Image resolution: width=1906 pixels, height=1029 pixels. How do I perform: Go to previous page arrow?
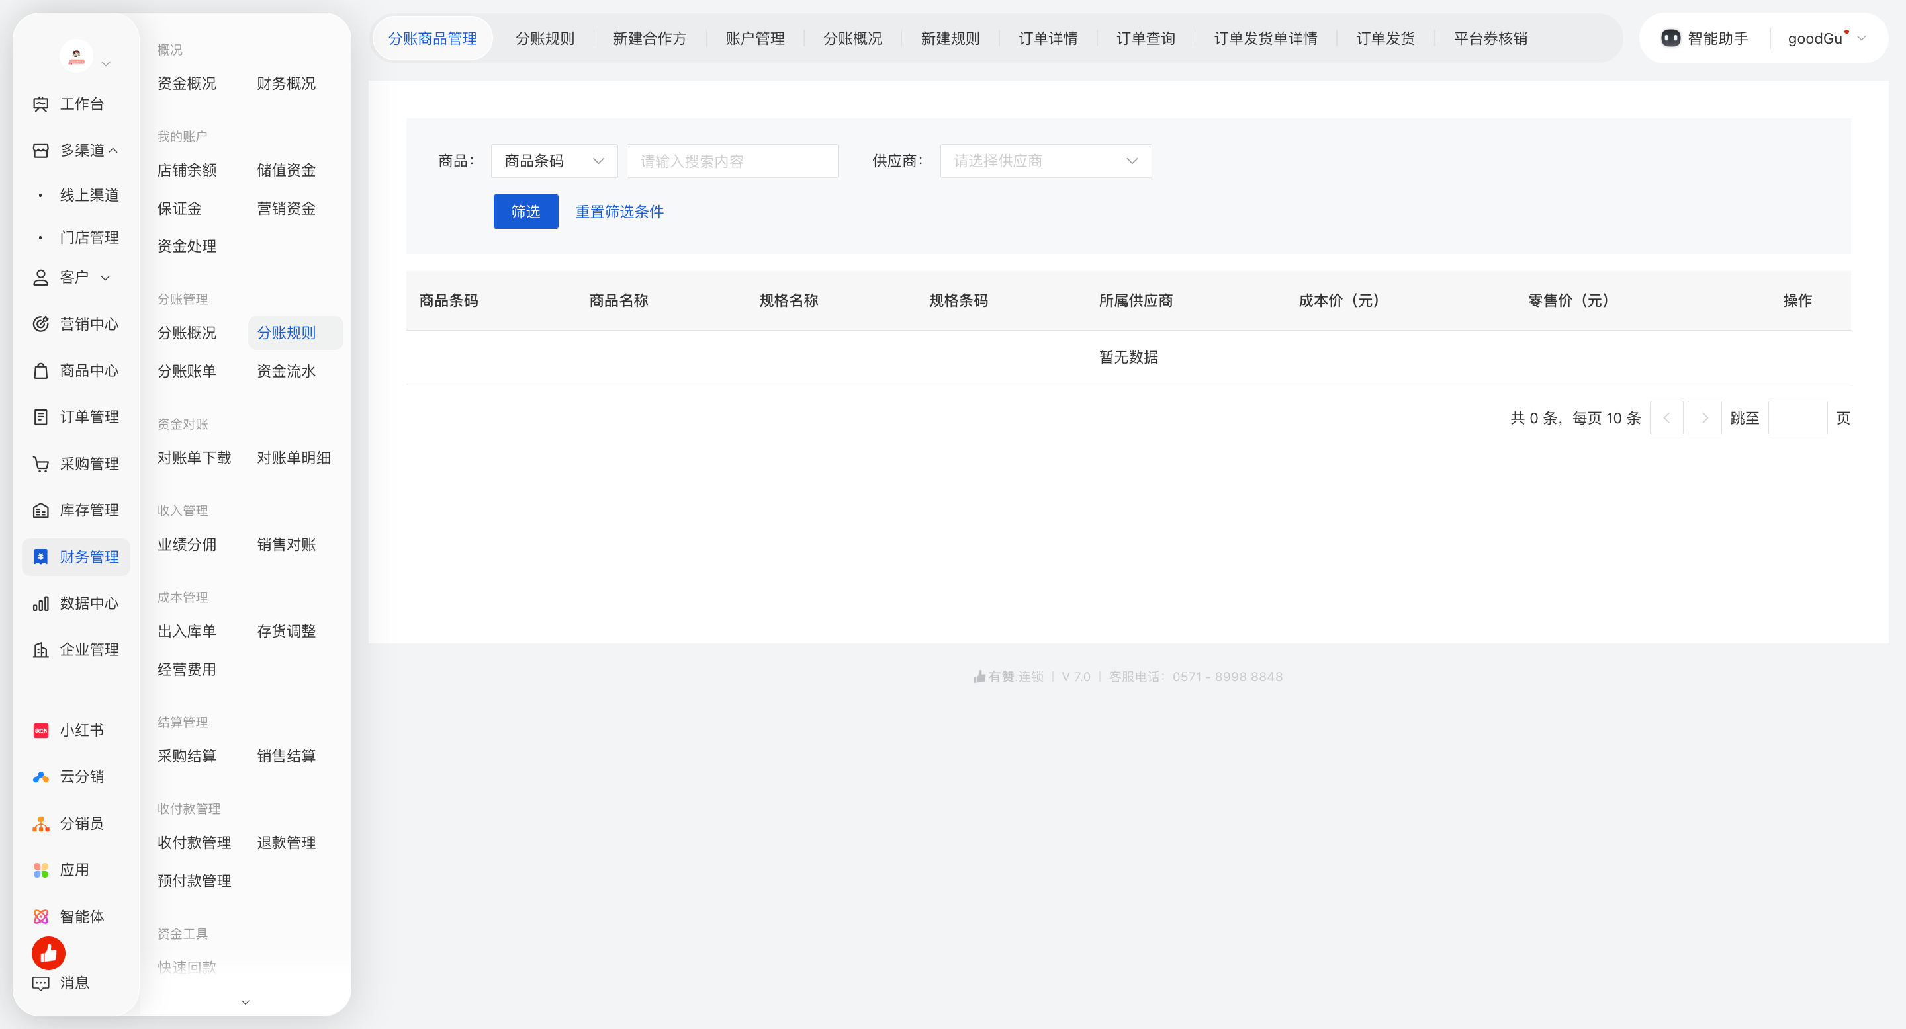tap(1666, 419)
